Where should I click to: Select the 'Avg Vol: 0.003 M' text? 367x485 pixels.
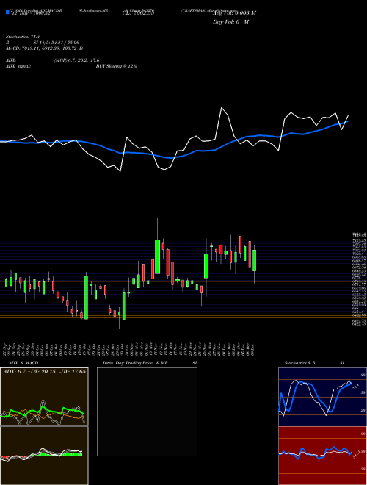click(x=234, y=12)
